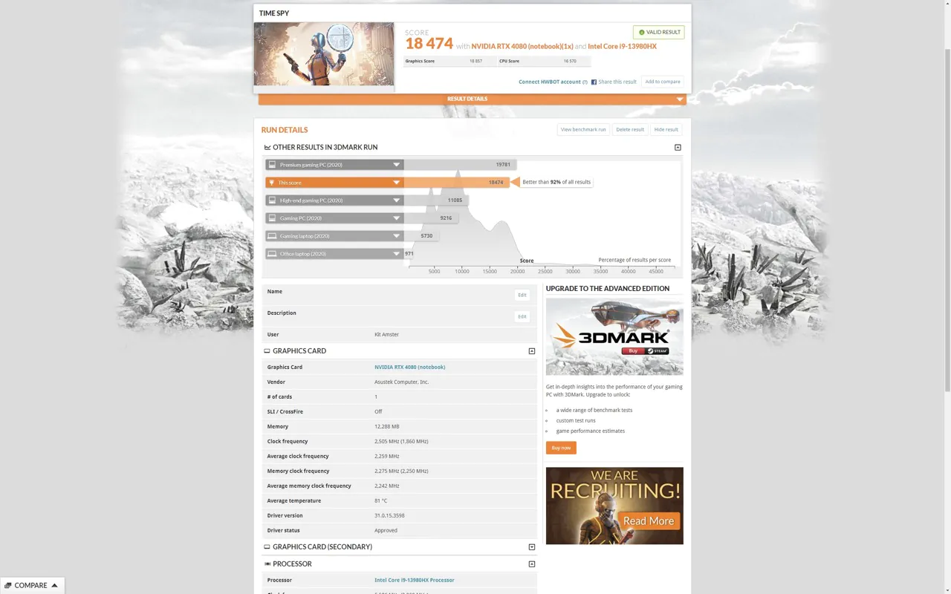Click the card icon beside Graphics Card heading
Screen dimensions: 951x594
point(267,351)
